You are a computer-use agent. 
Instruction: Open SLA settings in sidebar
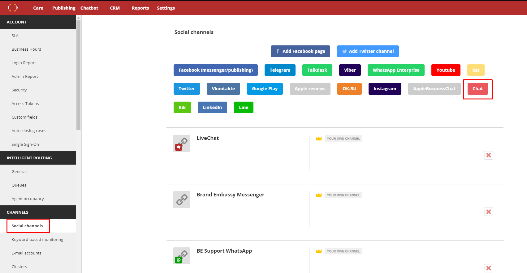tap(38, 36)
